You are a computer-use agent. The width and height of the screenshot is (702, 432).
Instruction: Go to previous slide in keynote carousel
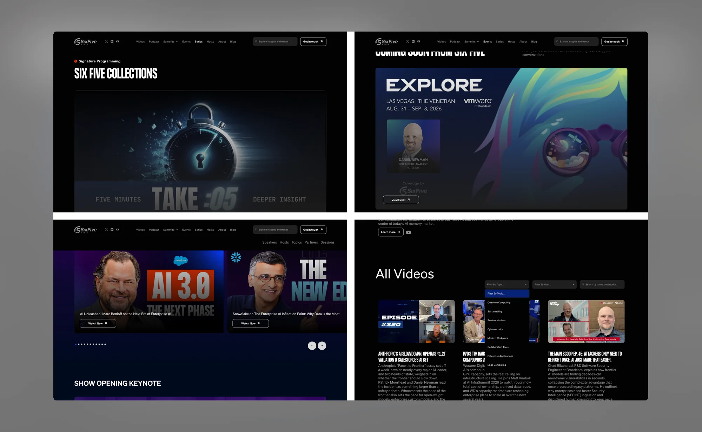click(312, 346)
